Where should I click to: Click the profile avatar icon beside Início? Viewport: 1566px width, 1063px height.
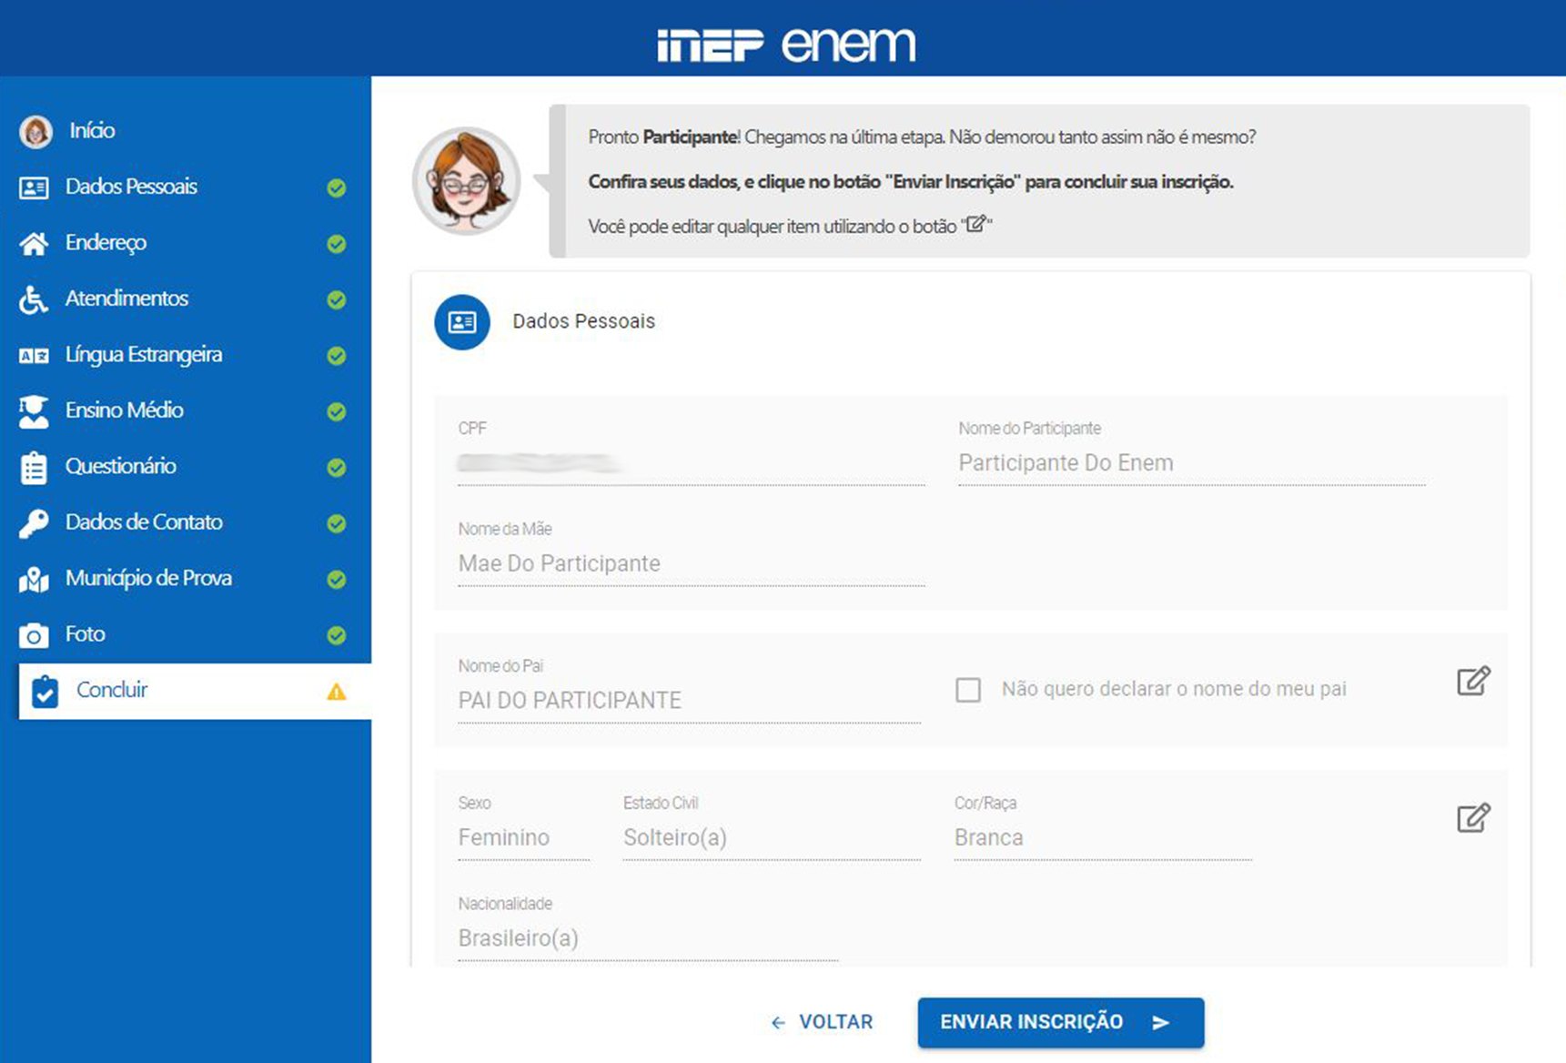[35, 132]
